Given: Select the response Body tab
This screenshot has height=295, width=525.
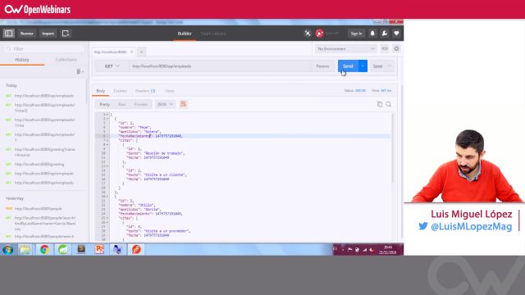Looking at the screenshot, I should click(x=100, y=91).
